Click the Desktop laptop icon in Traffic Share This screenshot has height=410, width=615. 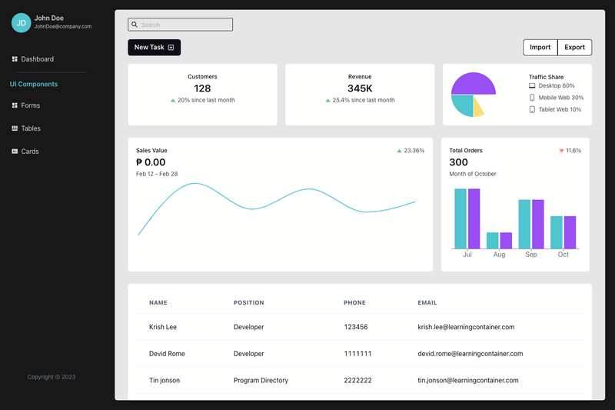[x=532, y=85]
